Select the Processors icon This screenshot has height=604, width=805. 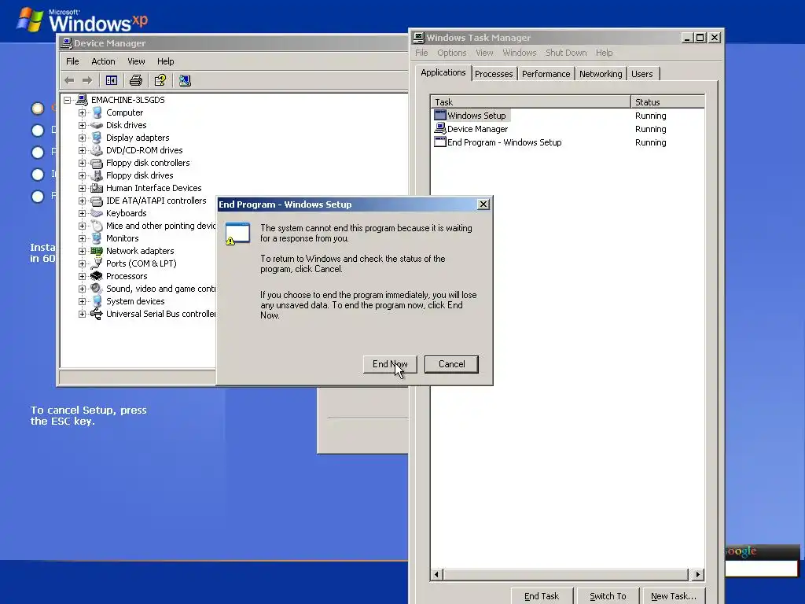click(x=97, y=276)
